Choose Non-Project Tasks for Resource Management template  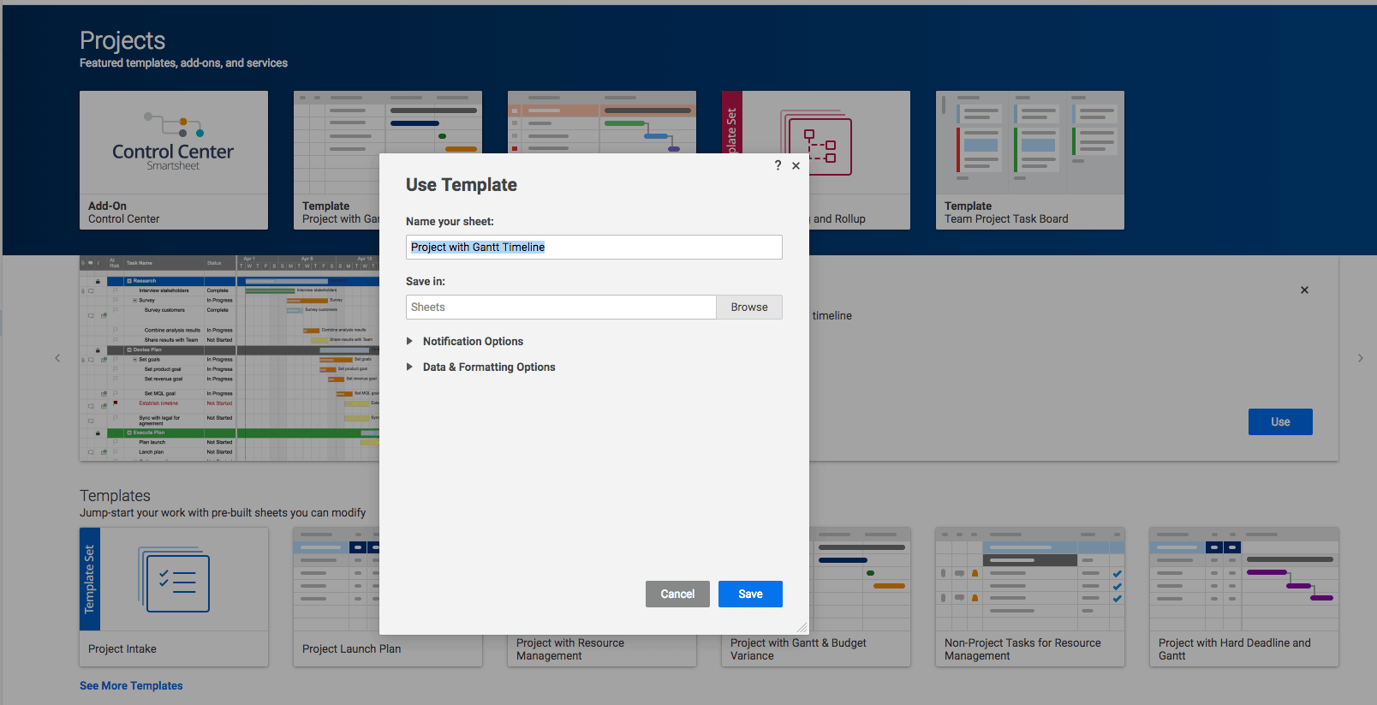pyautogui.click(x=1029, y=596)
